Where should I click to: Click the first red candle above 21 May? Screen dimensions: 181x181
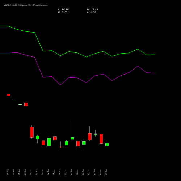(9, 95)
